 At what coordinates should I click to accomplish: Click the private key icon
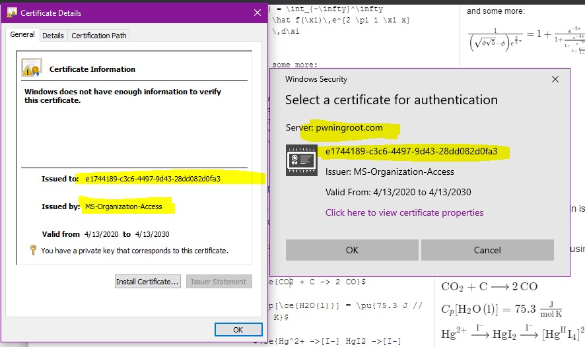coord(33,250)
